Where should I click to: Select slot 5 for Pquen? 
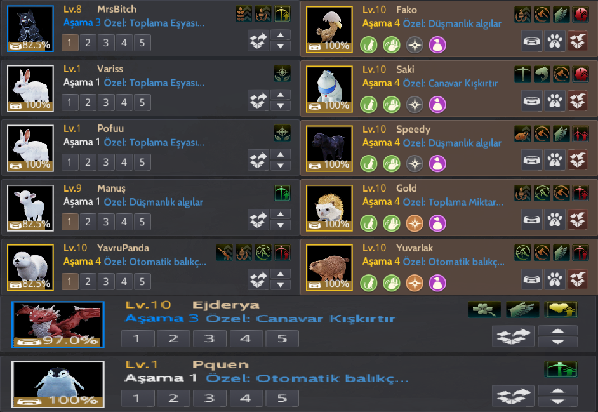tap(282, 398)
